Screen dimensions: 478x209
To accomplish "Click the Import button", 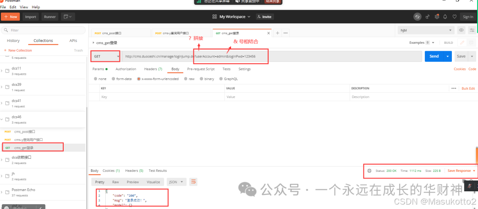I will [x=31, y=17].
